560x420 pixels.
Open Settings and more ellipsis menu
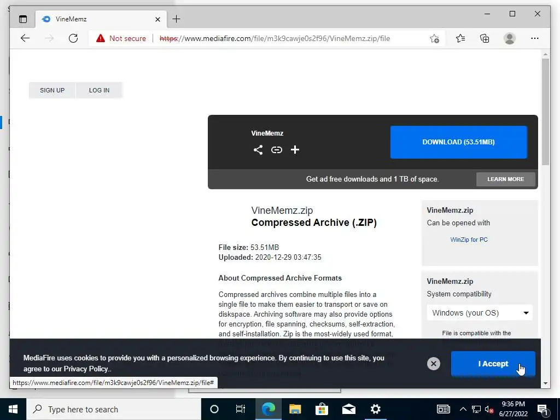tap(535, 38)
